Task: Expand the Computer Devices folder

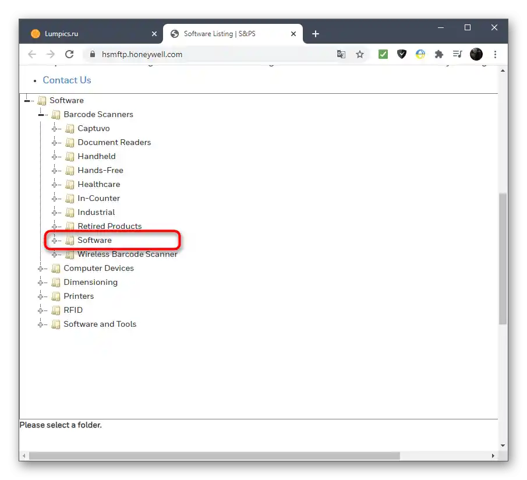Action: coord(41,269)
